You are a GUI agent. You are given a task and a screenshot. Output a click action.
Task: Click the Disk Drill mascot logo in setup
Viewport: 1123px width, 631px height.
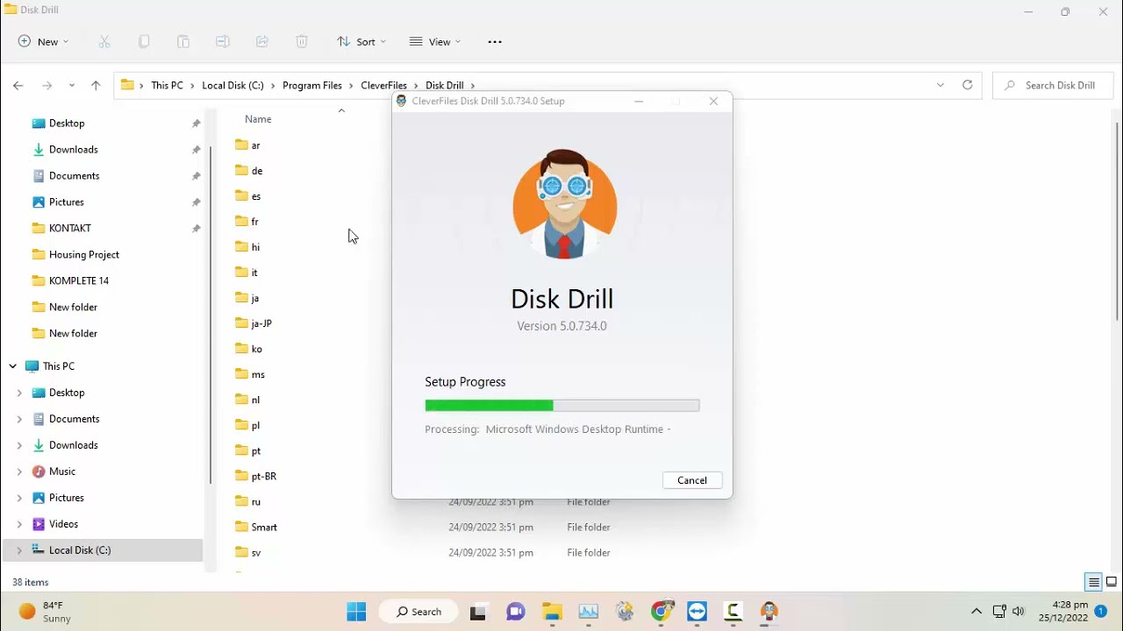pyautogui.click(x=564, y=204)
